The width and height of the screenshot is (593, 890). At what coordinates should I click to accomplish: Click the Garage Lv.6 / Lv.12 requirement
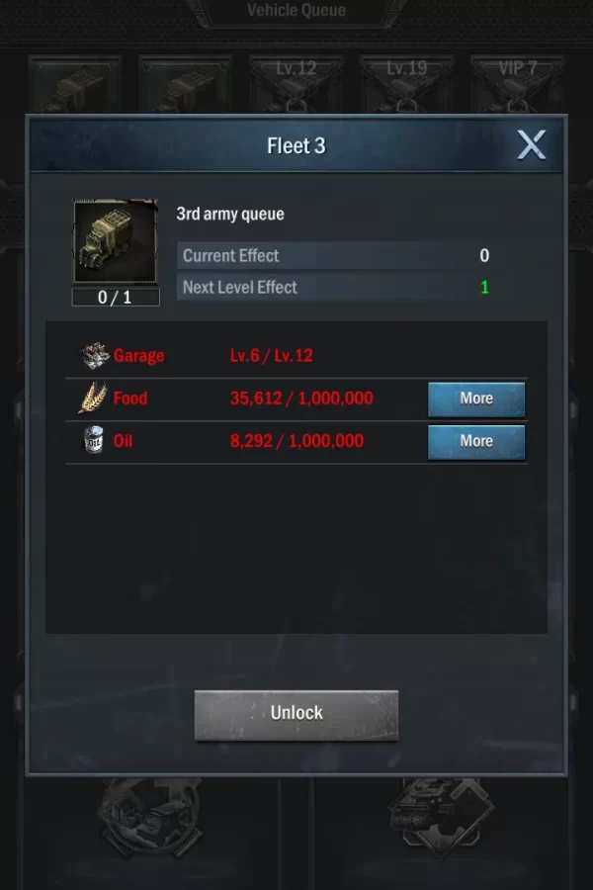271,356
